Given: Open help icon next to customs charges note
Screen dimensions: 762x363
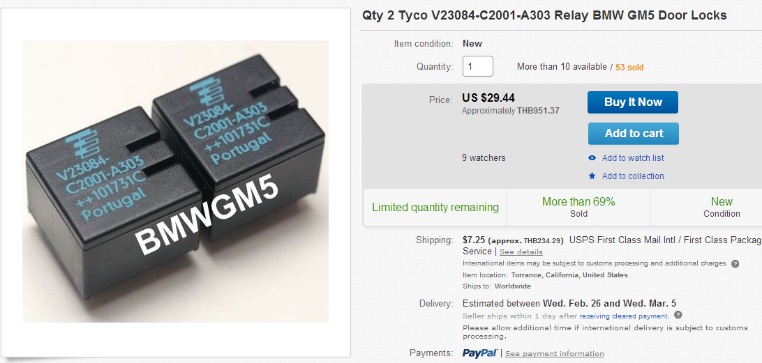Looking at the screenshot, I should coord(735,263).
